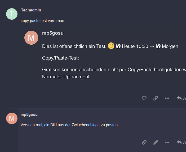
Task: Expand more actions on mp5gosu's bottom post
Action: (167, 142)
